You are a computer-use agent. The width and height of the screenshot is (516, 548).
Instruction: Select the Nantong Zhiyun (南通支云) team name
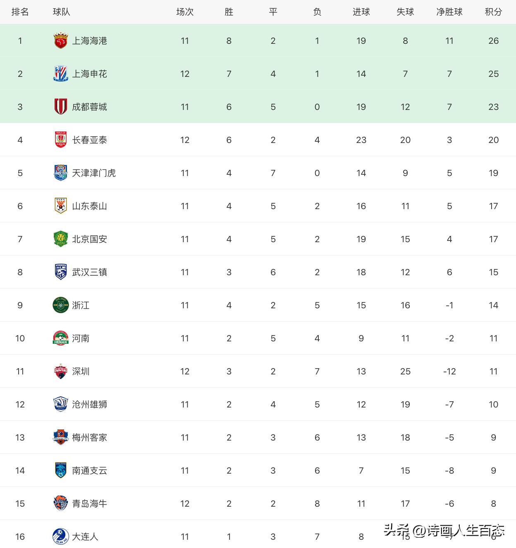tap(90, 471)
